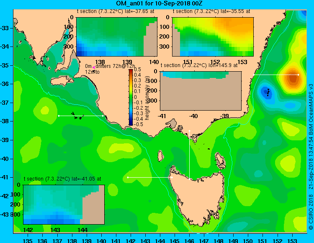Screen dimensions: 314x243
Task: Open the lon=145.9 temperature section inset
Action: [x=201, y=91]
